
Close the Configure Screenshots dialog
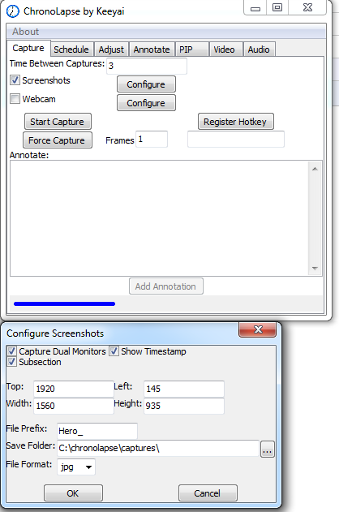coord(258,329)
